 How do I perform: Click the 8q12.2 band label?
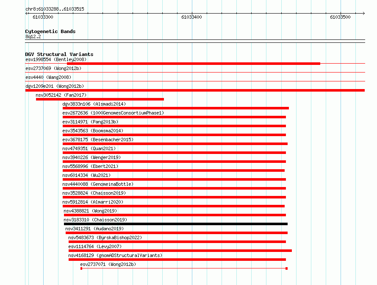(33, 36)
